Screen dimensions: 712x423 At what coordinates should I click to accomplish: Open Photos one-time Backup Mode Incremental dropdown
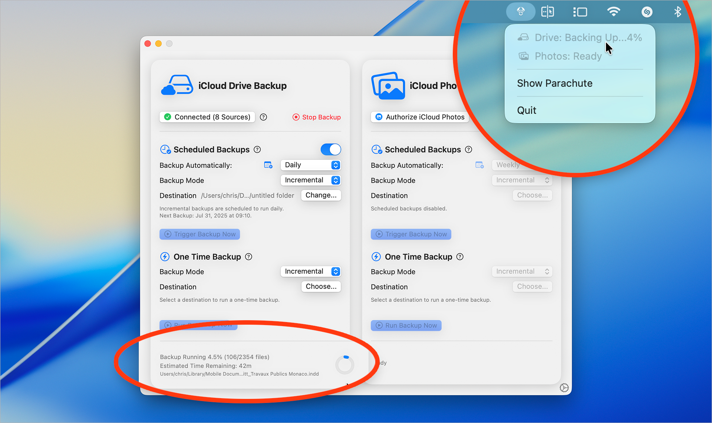(x=522, y=272)
